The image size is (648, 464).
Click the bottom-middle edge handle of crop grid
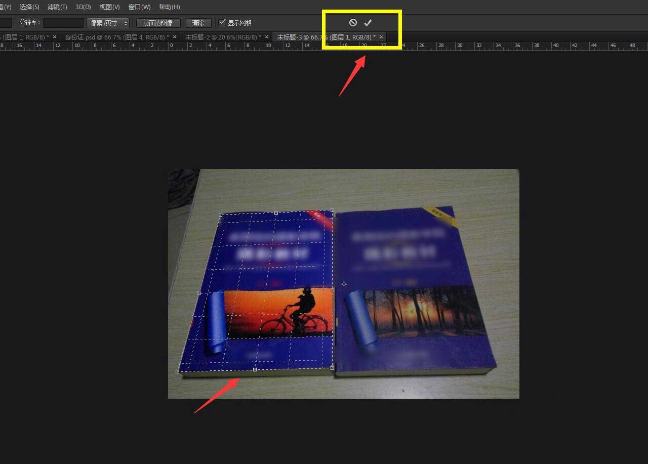click(x=255, y=369)
